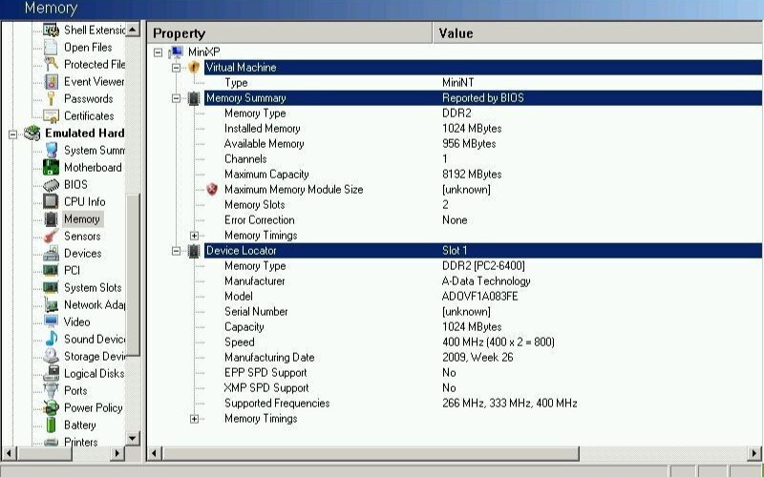Click main panel horizontal scrollbar thumb
Image resolution: width=764 pixels, height=477 pixels.
[x=371, y=454]
